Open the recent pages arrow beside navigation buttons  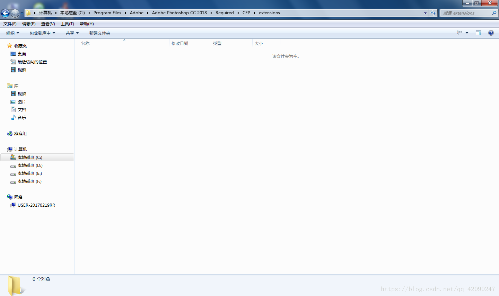(x=22, y=13)
